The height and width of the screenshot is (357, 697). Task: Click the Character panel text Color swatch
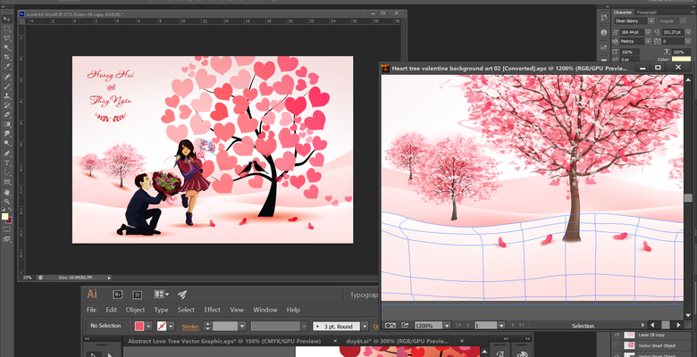coord(681,60)
